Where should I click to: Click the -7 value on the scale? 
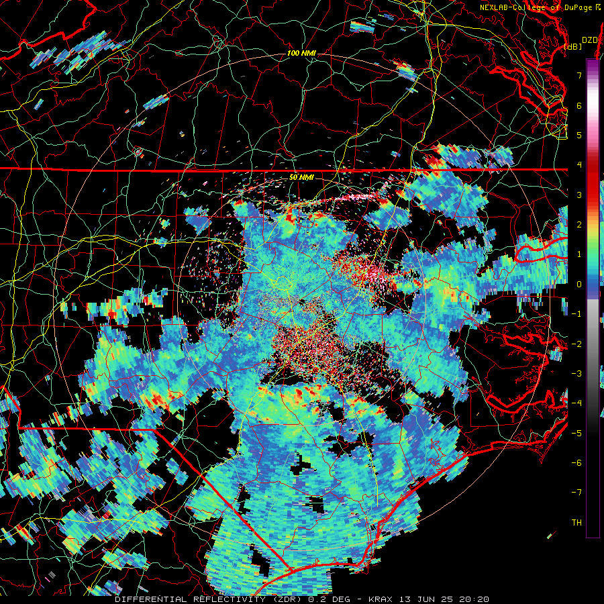pyautogui.click(x=576, y=493)
